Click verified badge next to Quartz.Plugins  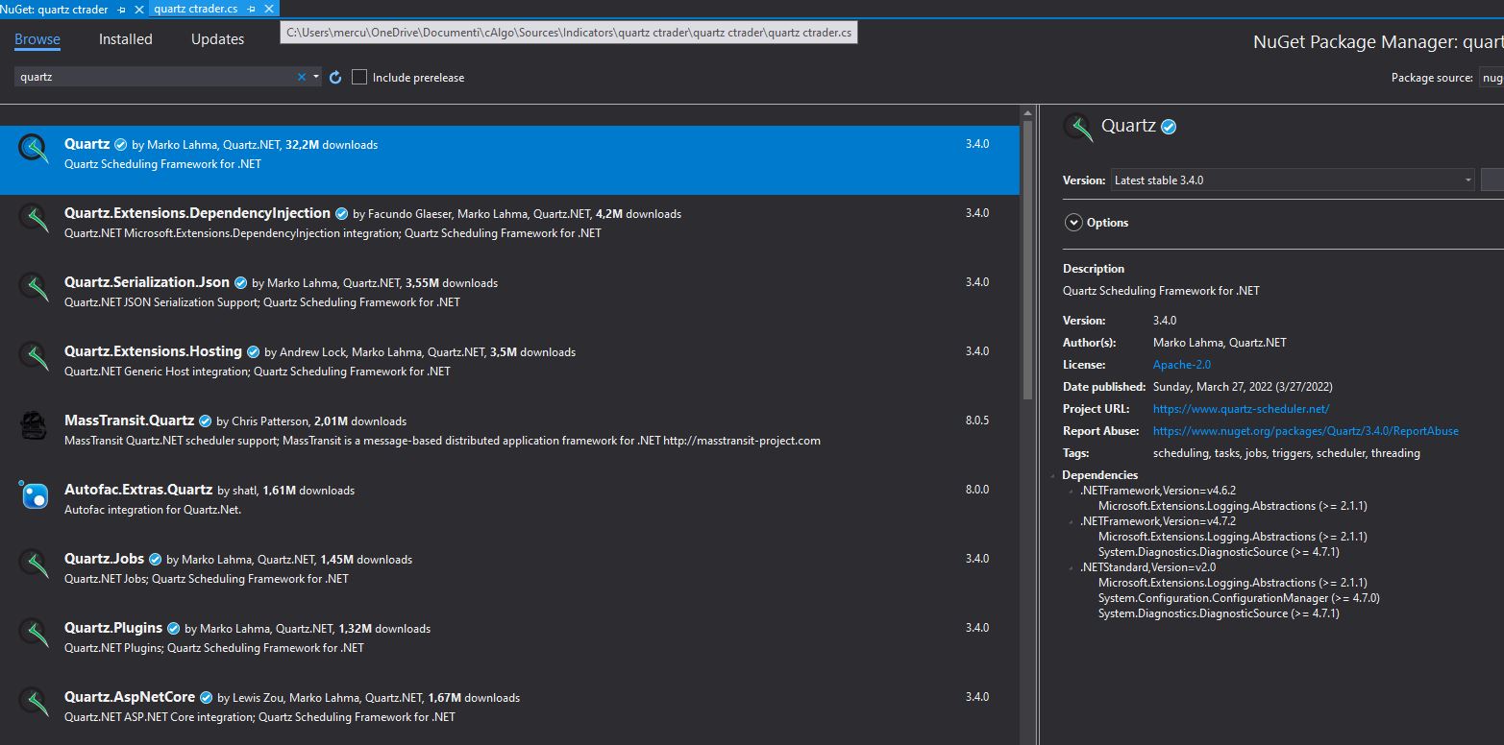pyautogui.click(x=173, y=628)
